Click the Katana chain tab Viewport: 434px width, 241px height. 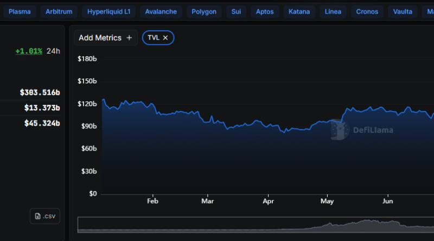click(x=299, y=11)
